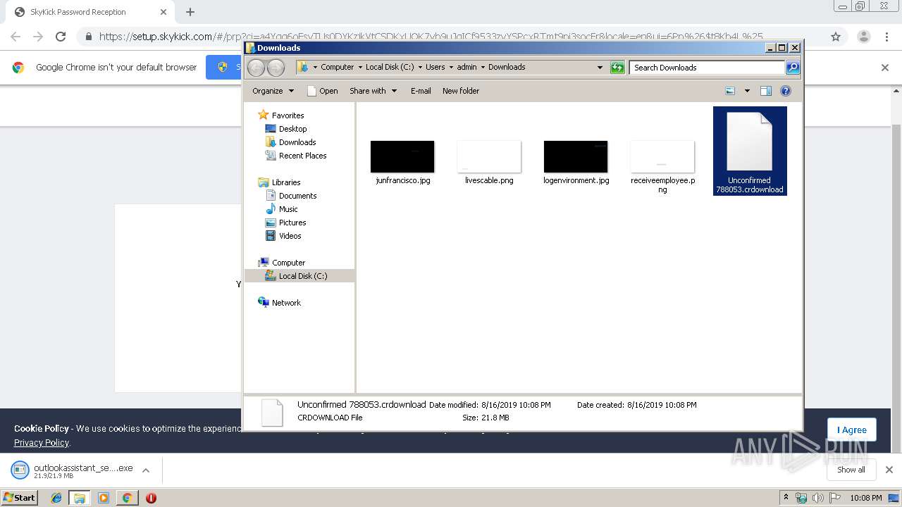Click the Explorer Forward navigation button

coord(276,68)
